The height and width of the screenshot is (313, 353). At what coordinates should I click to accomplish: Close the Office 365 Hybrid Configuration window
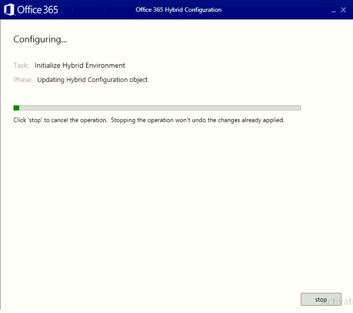click(x=343, y=10)
